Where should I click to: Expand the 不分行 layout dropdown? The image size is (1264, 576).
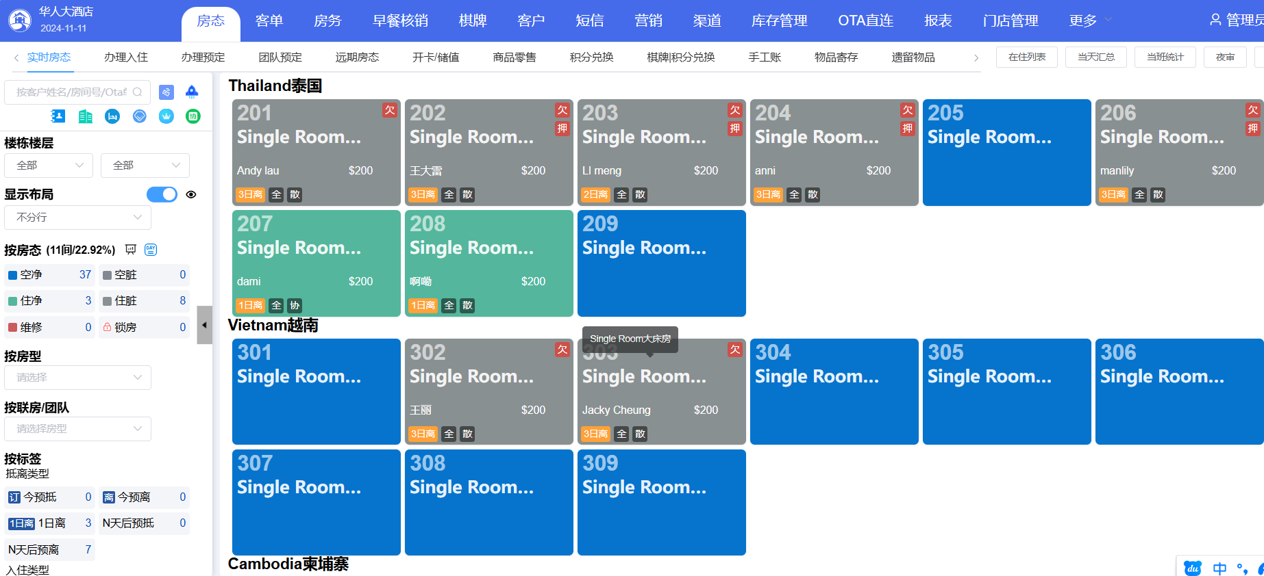click(78, 217)
